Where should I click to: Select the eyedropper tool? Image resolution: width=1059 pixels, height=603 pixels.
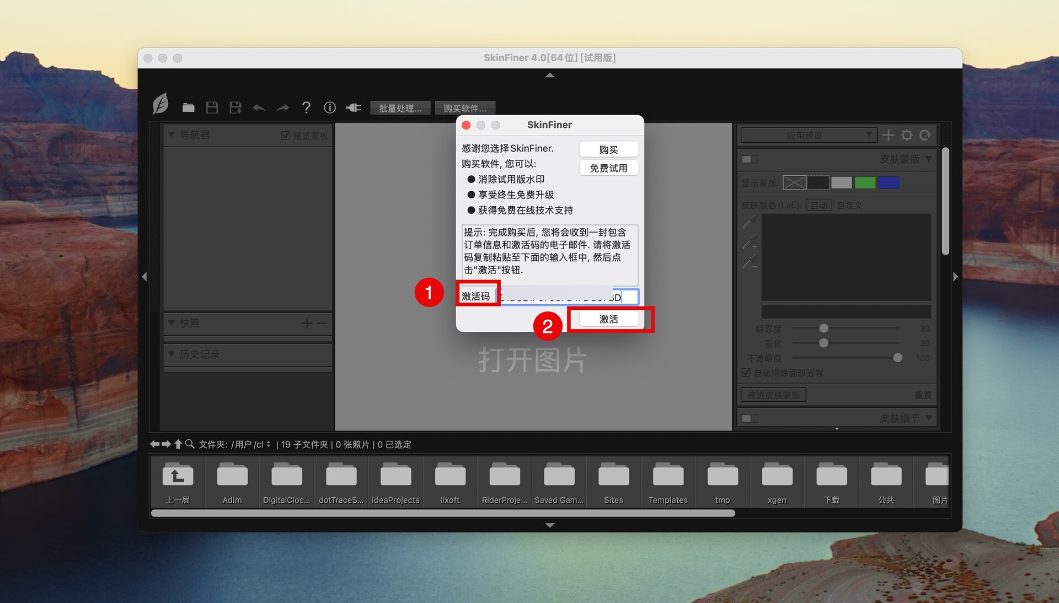750,221
